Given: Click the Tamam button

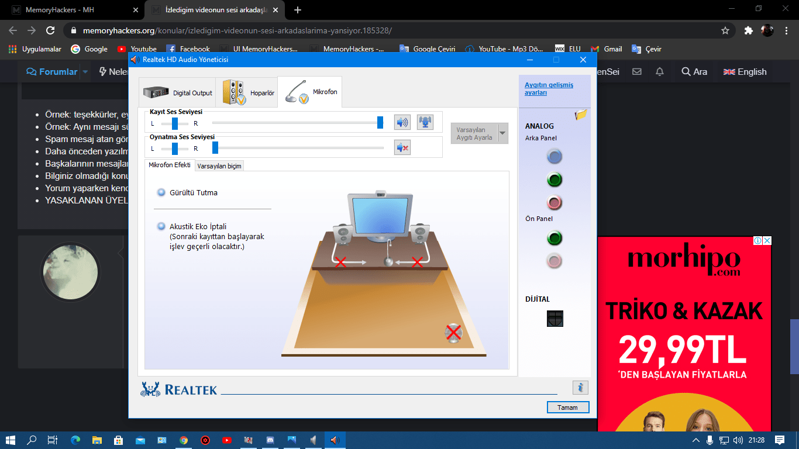Looking at the screenshot, I should pos(568,407).
